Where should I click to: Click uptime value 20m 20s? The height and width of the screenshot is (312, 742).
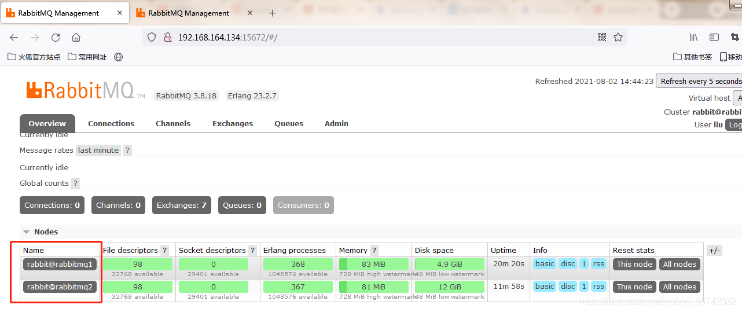coord(508,264)
